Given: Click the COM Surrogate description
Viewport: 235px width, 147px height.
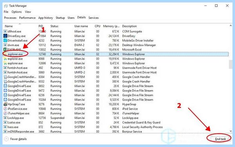Looking at the screenshot, I should [x=132, y=31].
